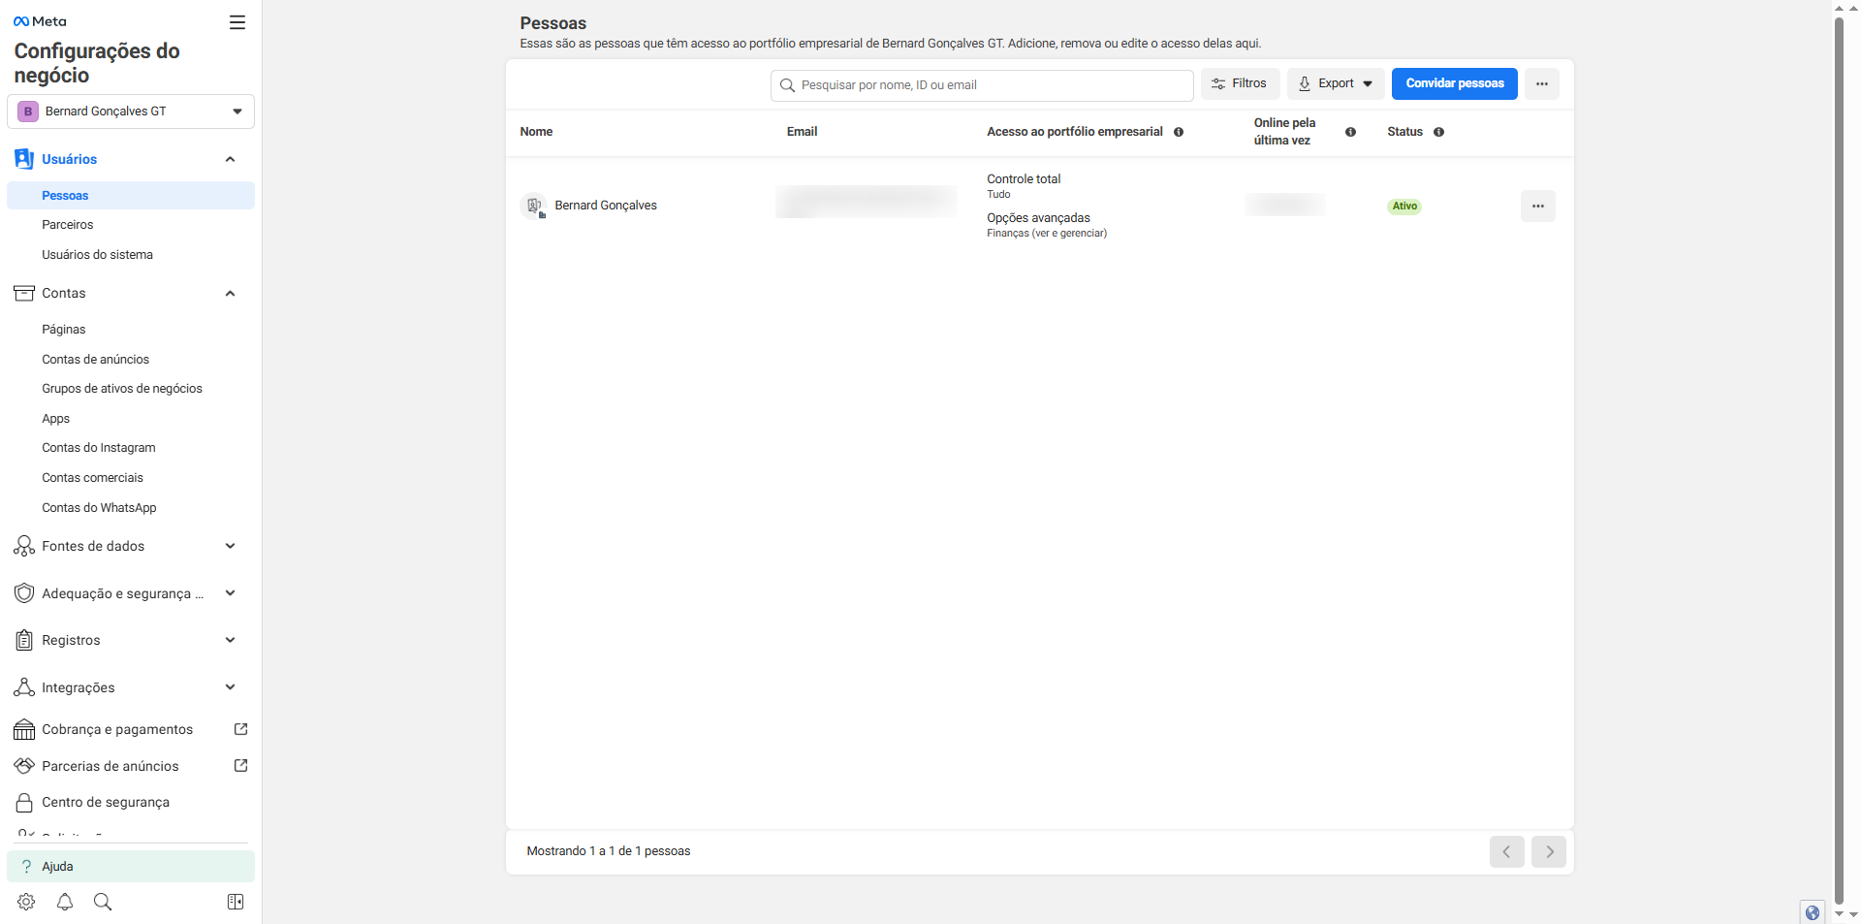Open settings gear icon at sidebar bottom
The image size is (1861, 924).
click(26, 902)
